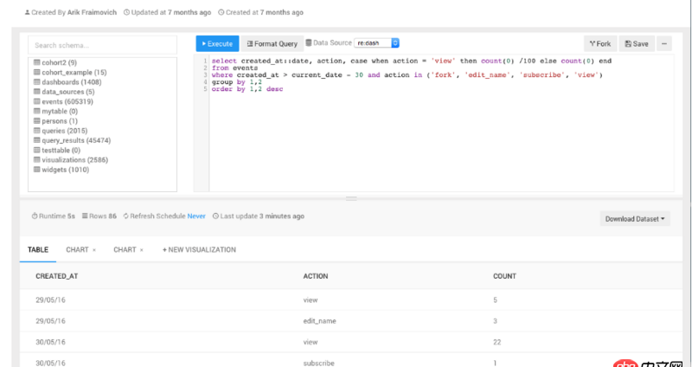This screenshot has width=692, height=367.
Task: Open the more options menu beside Save
Action: (664, 43)
